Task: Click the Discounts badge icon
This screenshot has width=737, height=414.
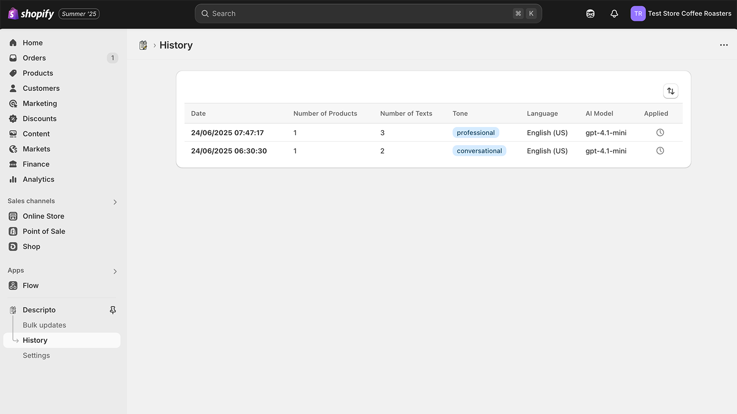Action: 13,119
